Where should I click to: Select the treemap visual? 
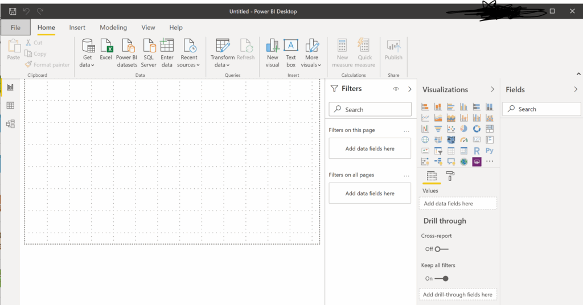[x=490, y=129]
